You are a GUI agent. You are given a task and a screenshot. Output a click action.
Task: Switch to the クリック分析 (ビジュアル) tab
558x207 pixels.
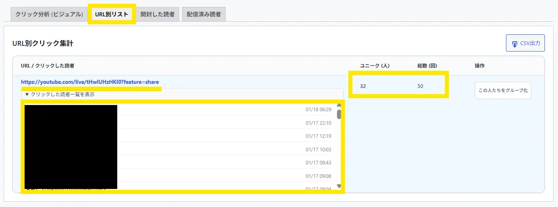[x=49, y=14]
